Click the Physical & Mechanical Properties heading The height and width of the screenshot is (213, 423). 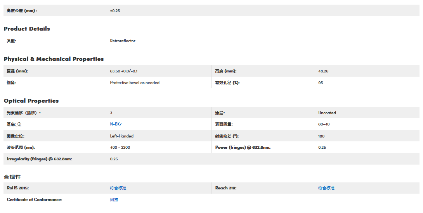54,59
